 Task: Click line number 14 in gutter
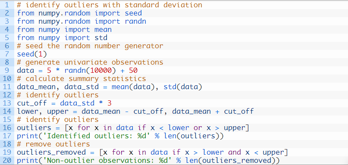click(x=6, y=111)
